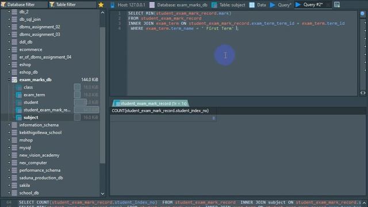
Task: Click the subject table icon
Action: tap(19, 117)
